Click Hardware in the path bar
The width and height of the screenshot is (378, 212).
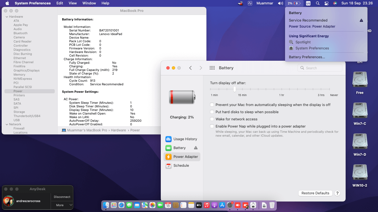pos(118,130)
